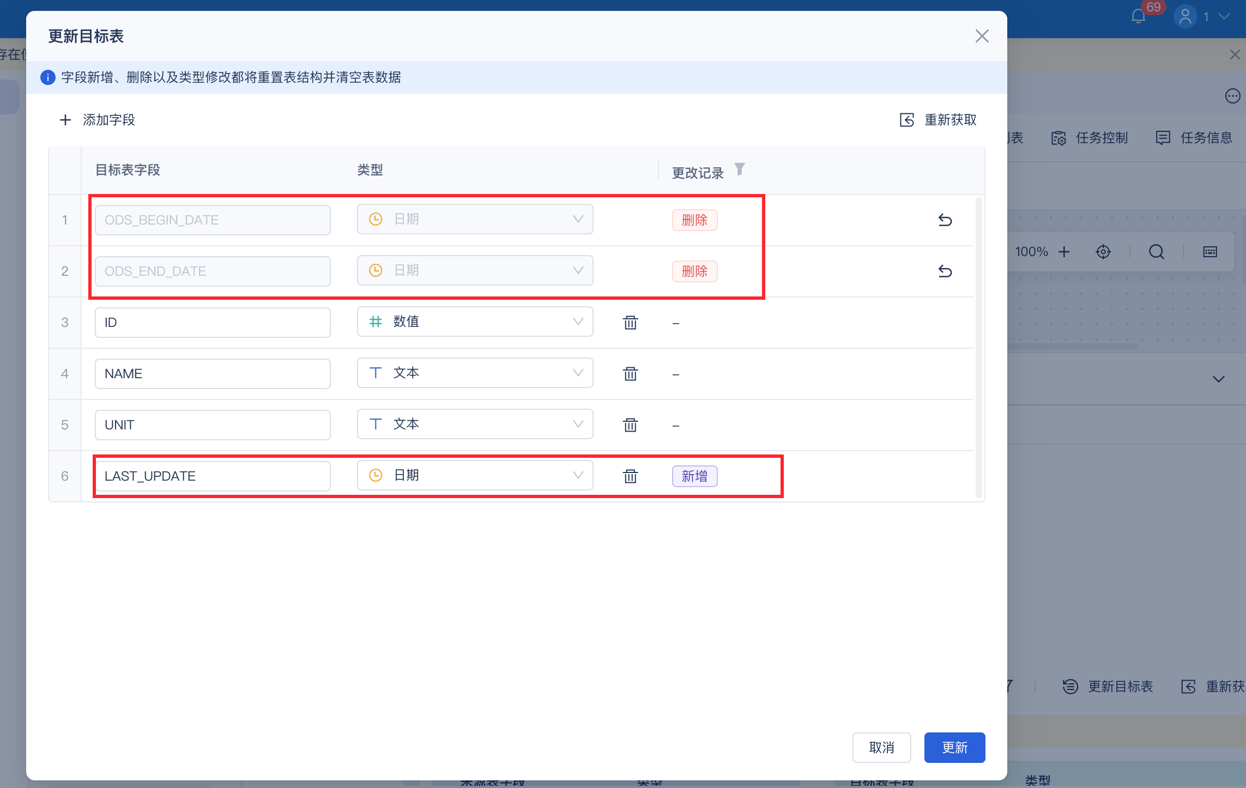Delete the ID field row
The image size is (1246, 788).
pyautogui.click(x=630, y=323)
